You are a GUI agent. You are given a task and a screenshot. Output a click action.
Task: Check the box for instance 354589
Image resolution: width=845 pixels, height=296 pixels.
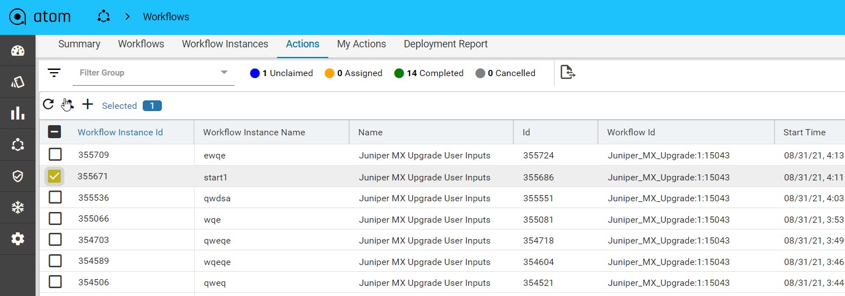coord(55,261)
